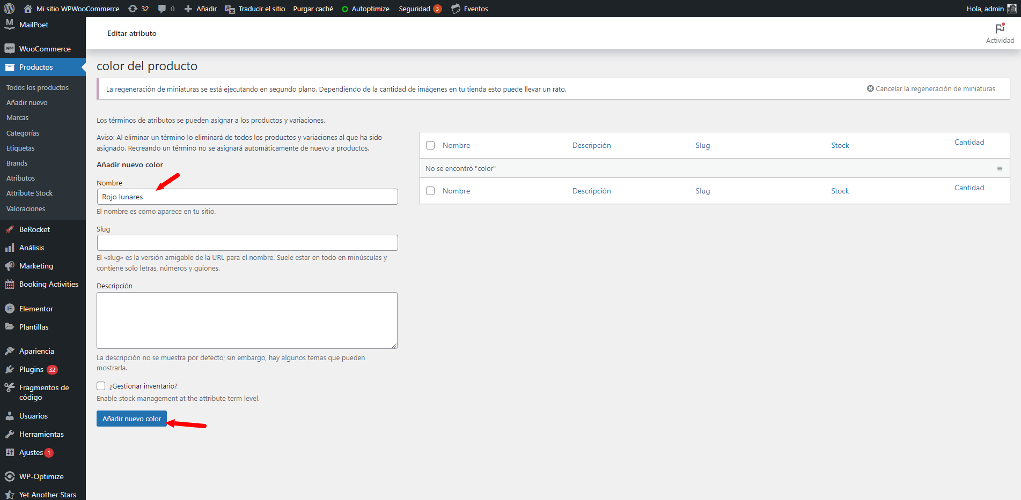
Task: Sort by Slug column header at top
Action: pyautogui.click(x=703, y=145)
